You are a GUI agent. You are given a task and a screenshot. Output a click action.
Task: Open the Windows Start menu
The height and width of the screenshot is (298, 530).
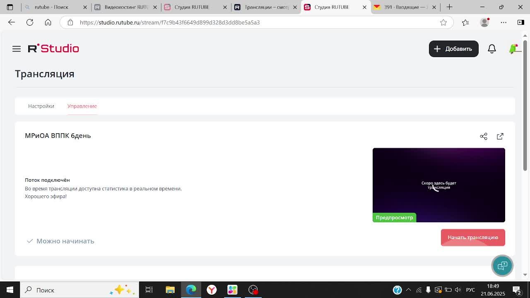coord(10,290)
